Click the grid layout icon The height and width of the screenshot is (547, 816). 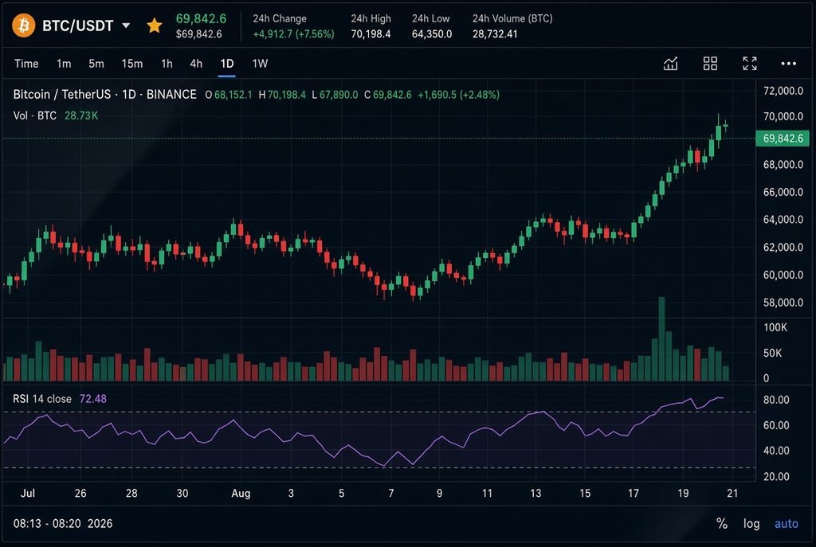click(710, 64)
